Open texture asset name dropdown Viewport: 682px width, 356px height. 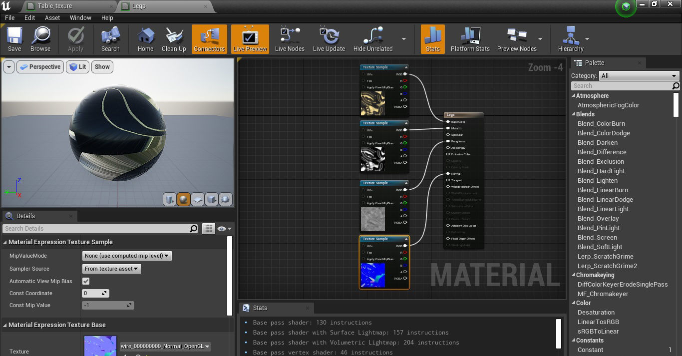coord(165,347)
